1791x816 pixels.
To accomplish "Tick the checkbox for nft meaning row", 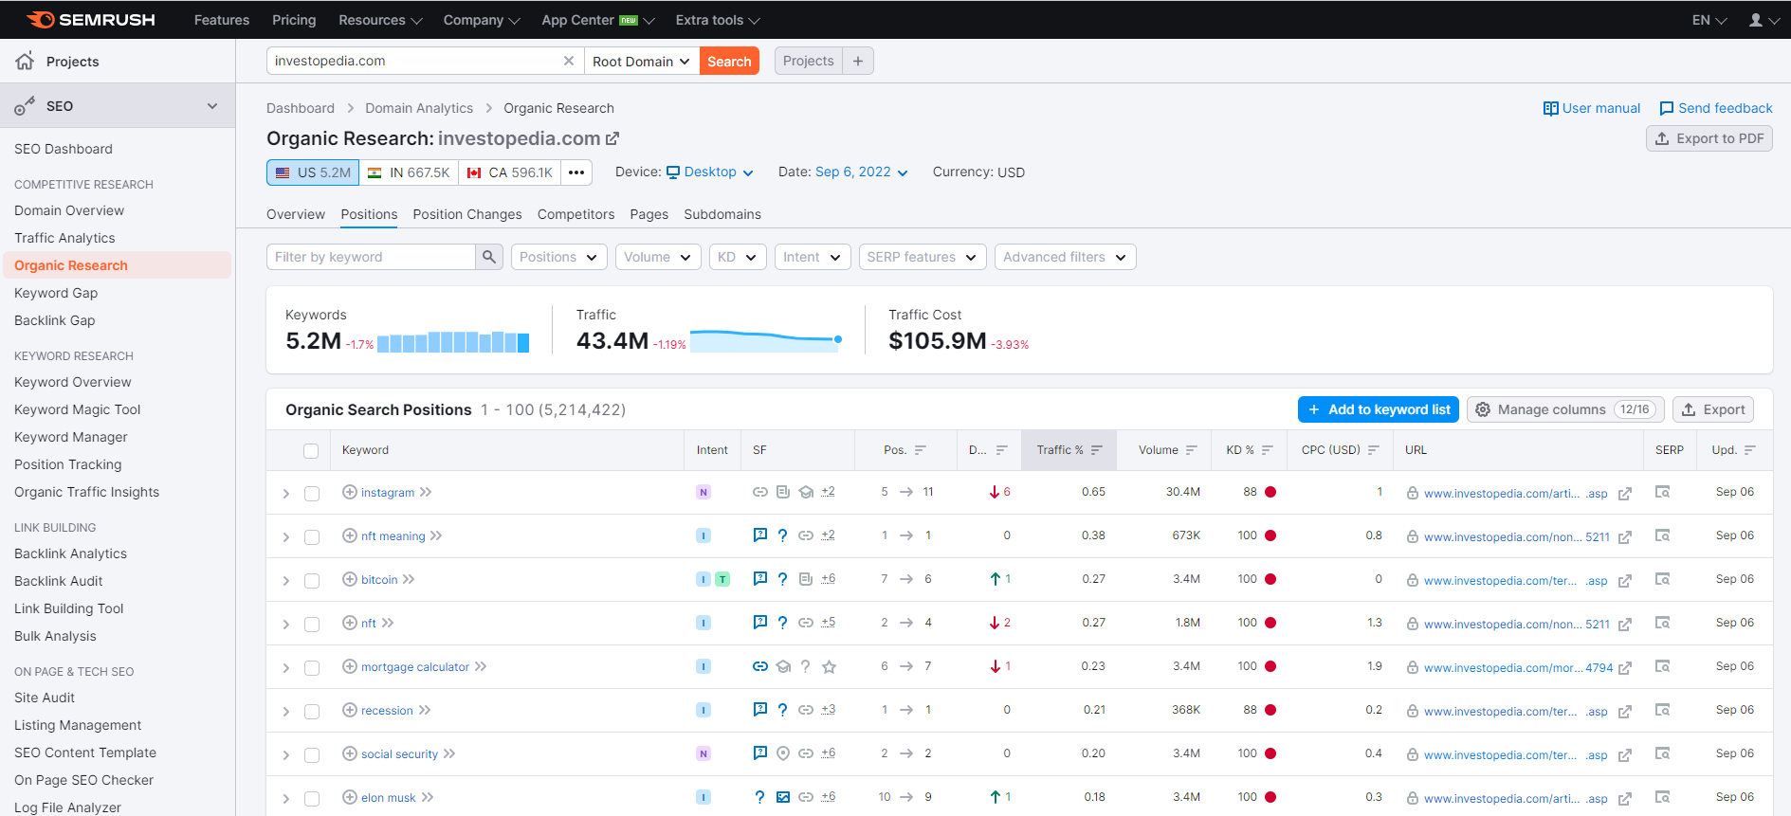I will click(x=312, y=537).
